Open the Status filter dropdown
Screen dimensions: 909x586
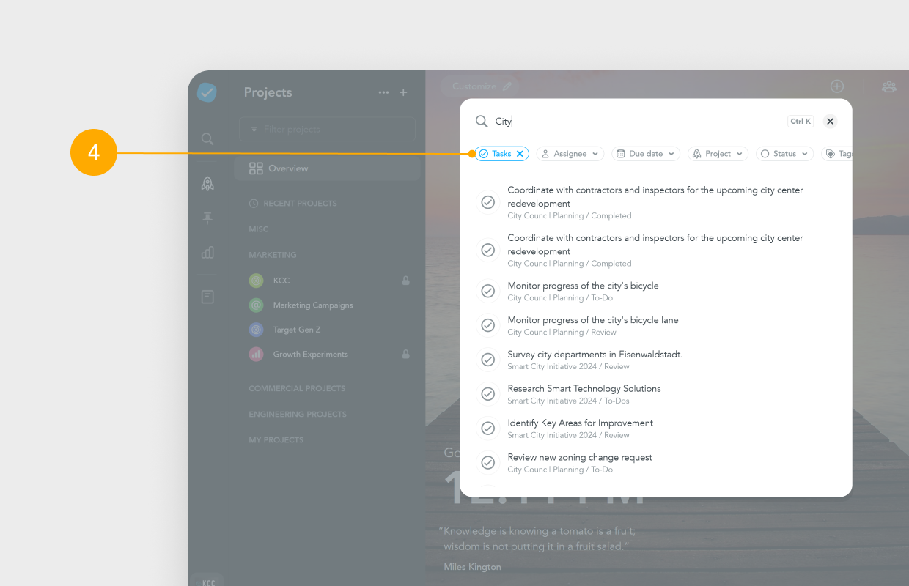click(x=784, y=153)
